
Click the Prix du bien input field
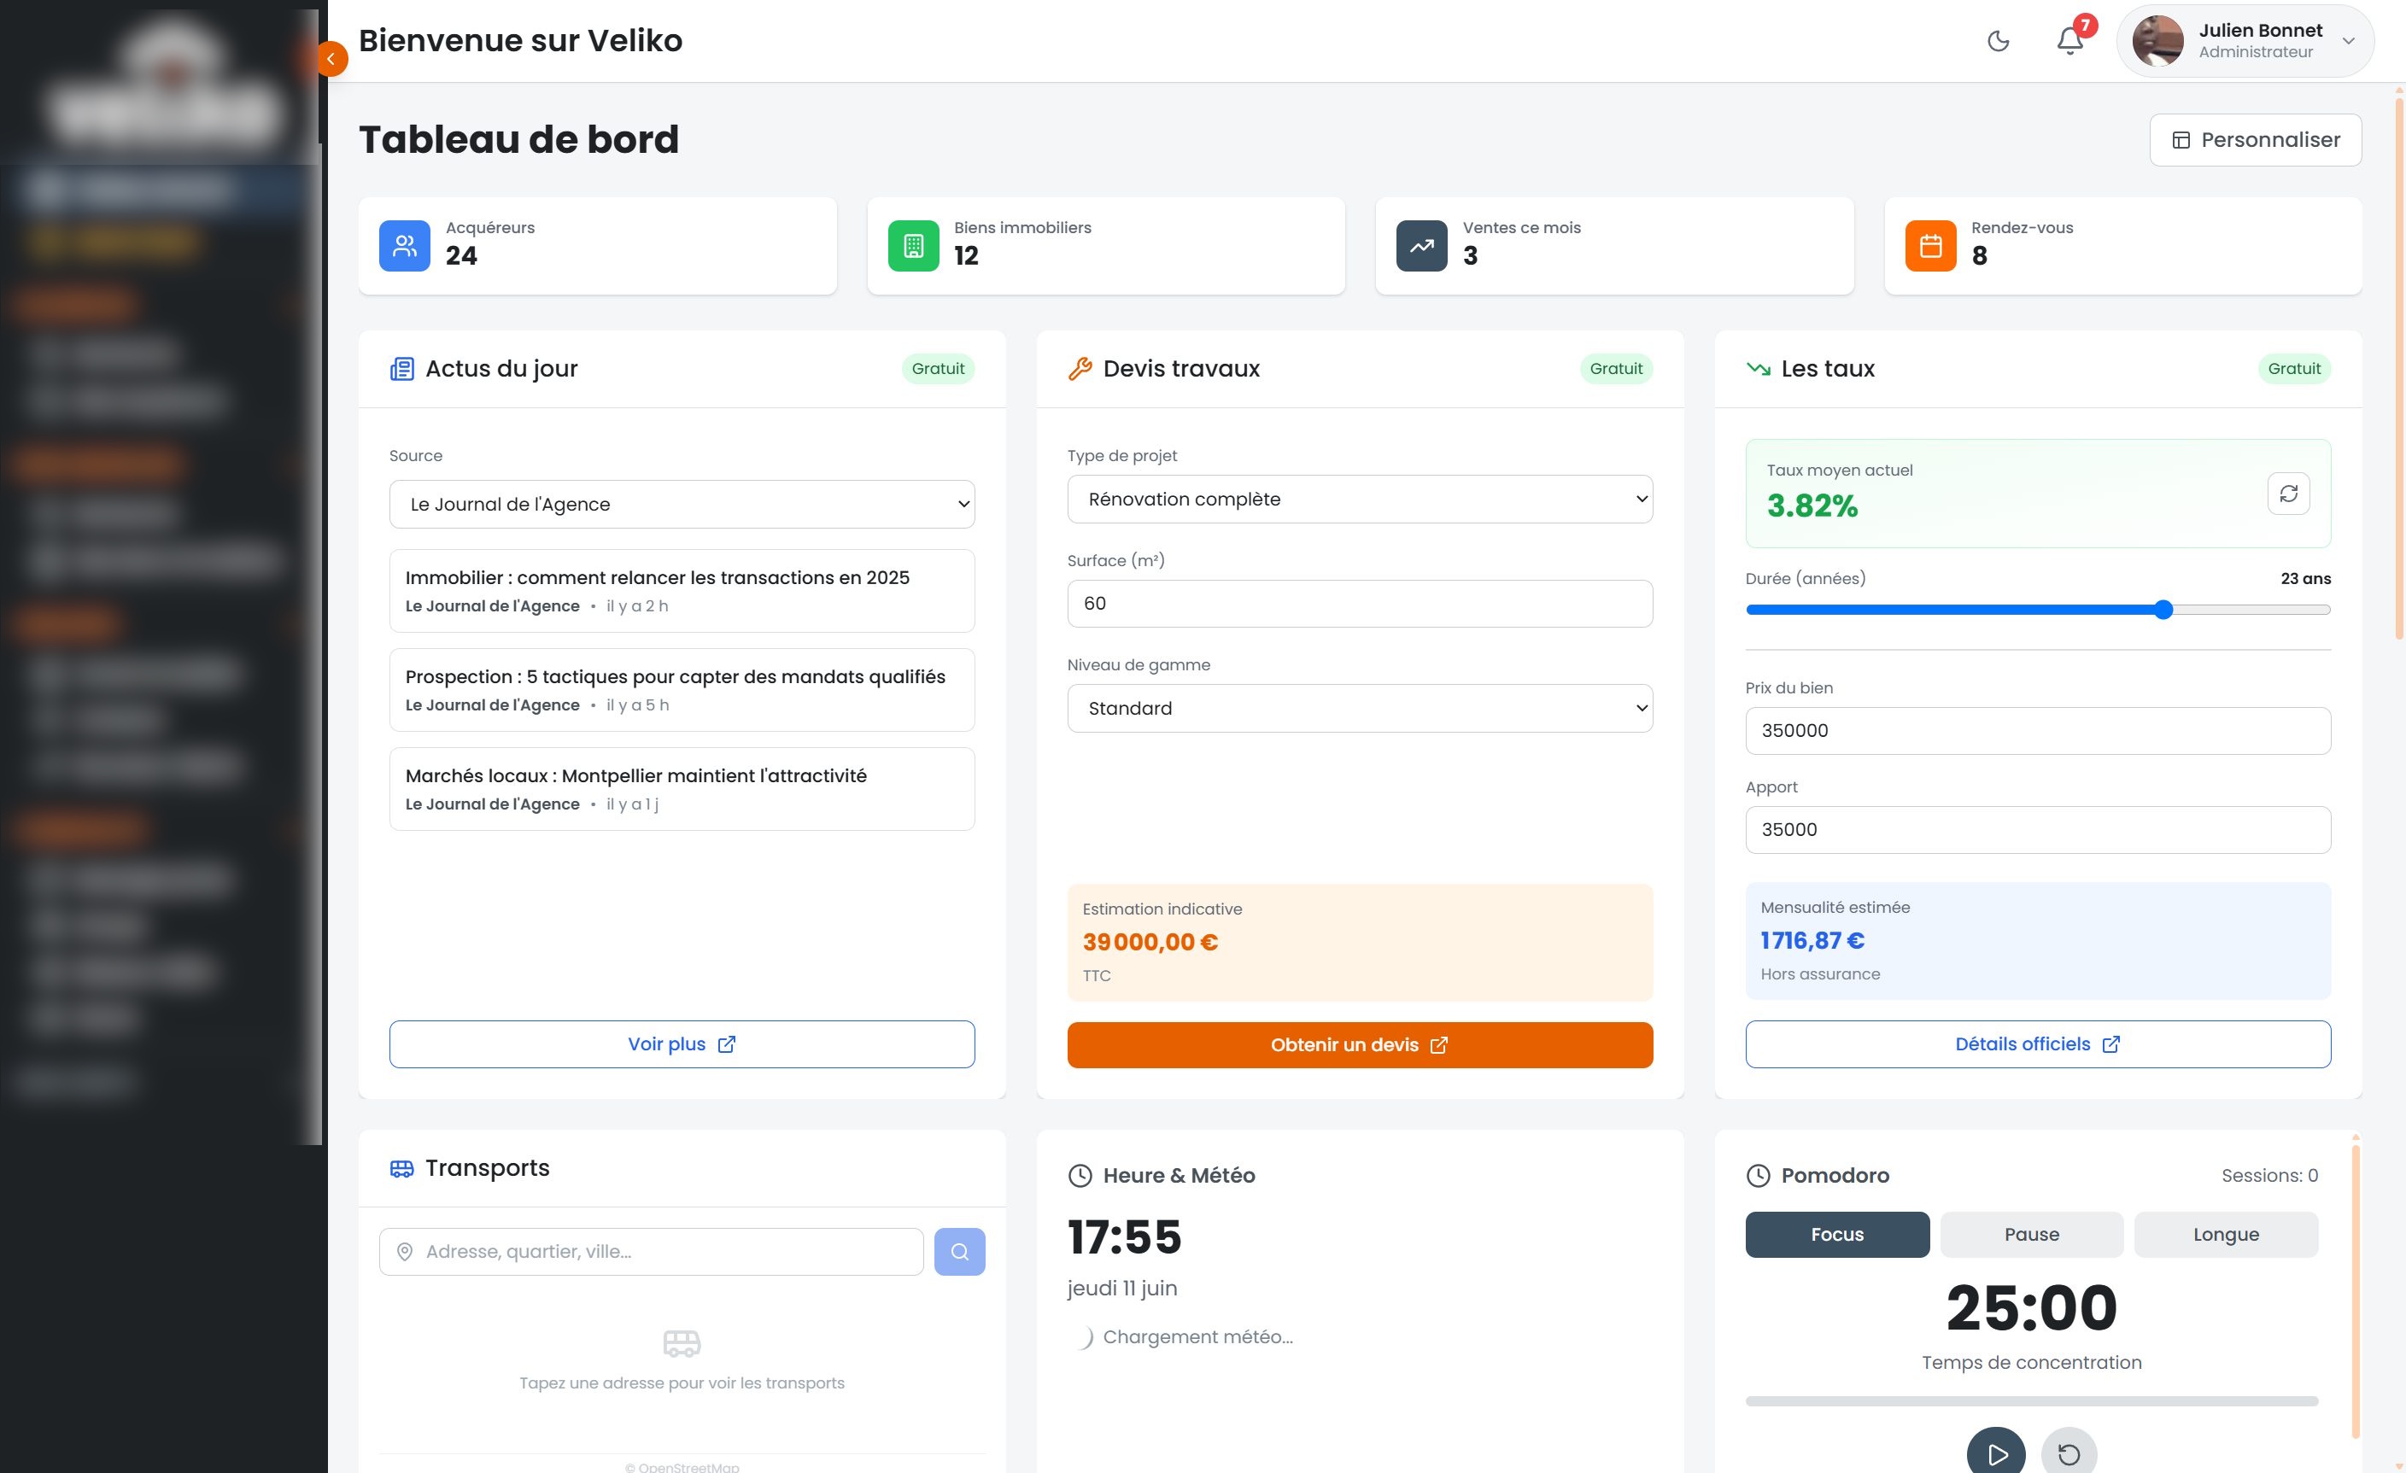pos(2038,731)
